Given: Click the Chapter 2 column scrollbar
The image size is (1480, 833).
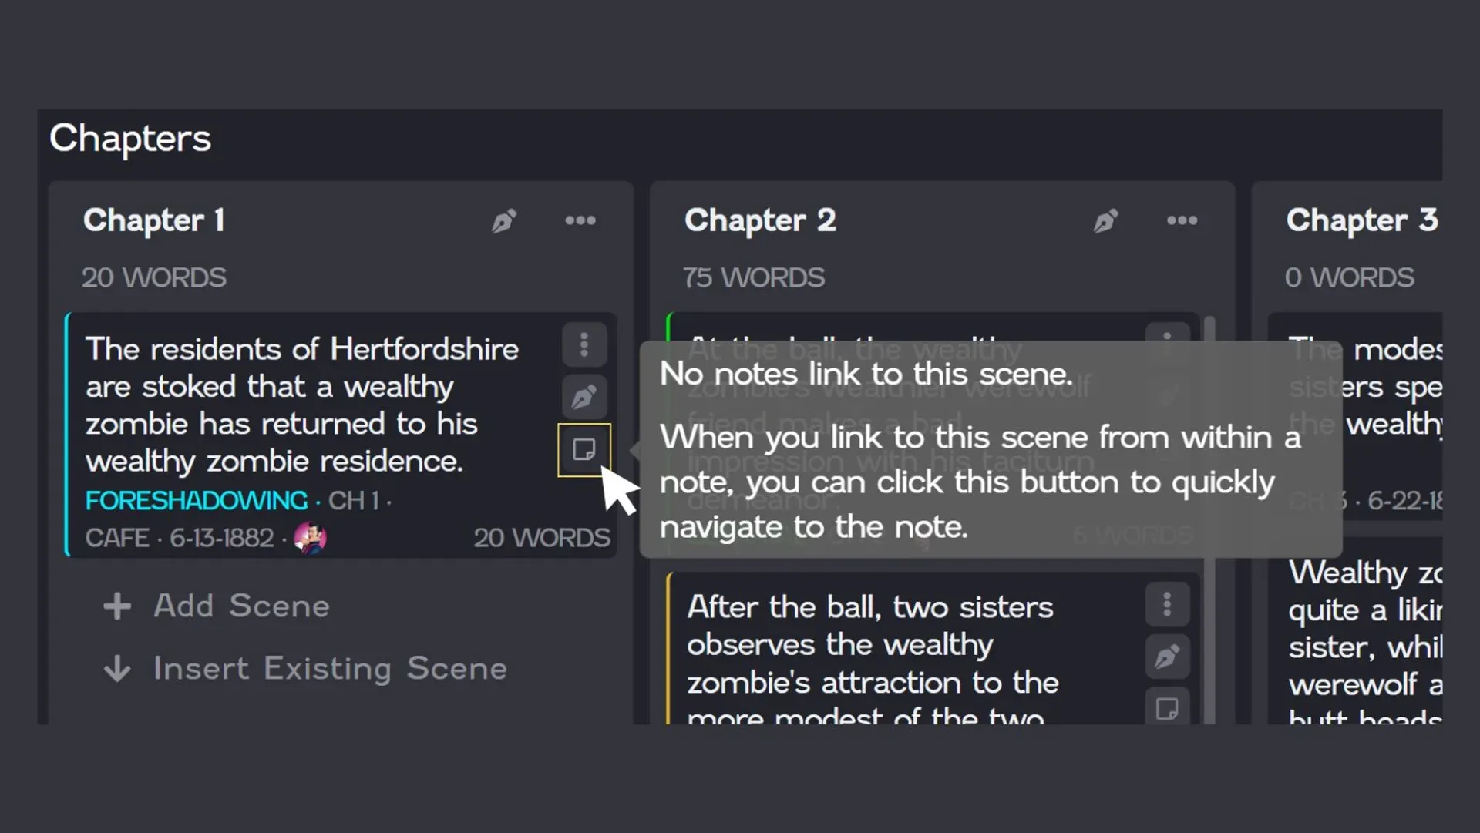Looking at the screenshot, I should (1209, 520).
